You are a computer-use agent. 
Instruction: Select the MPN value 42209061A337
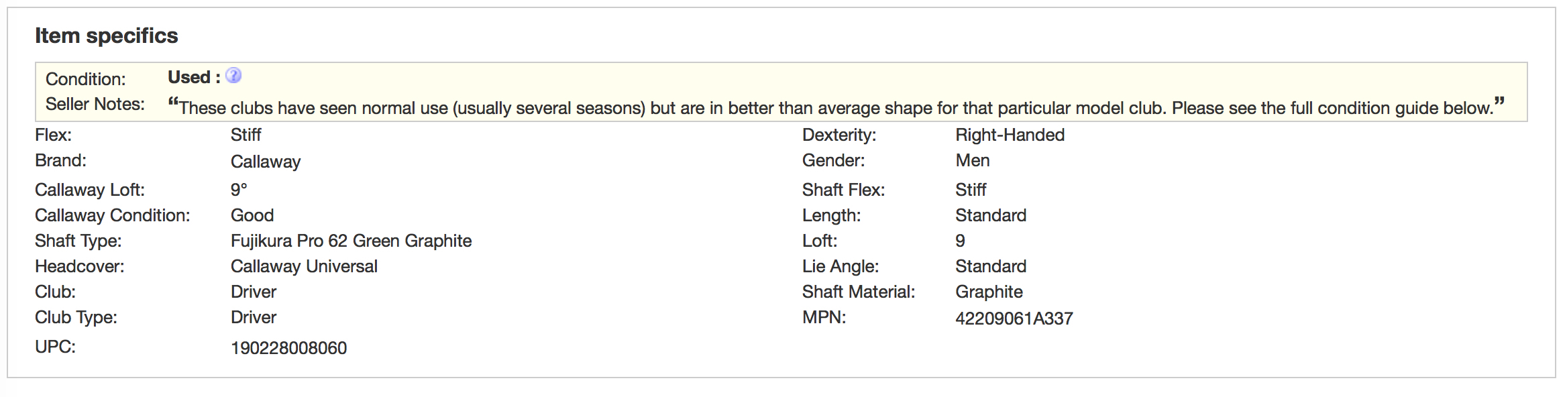pyautogui.click(x=1014, y=319)
